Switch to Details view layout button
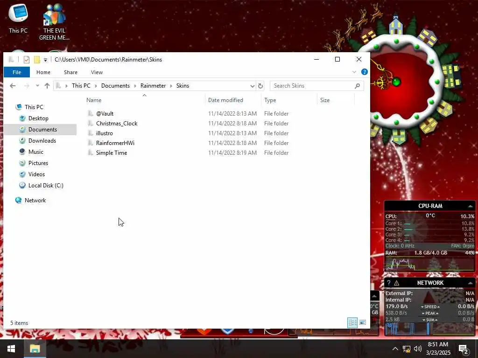 click(x=352, y=323)
